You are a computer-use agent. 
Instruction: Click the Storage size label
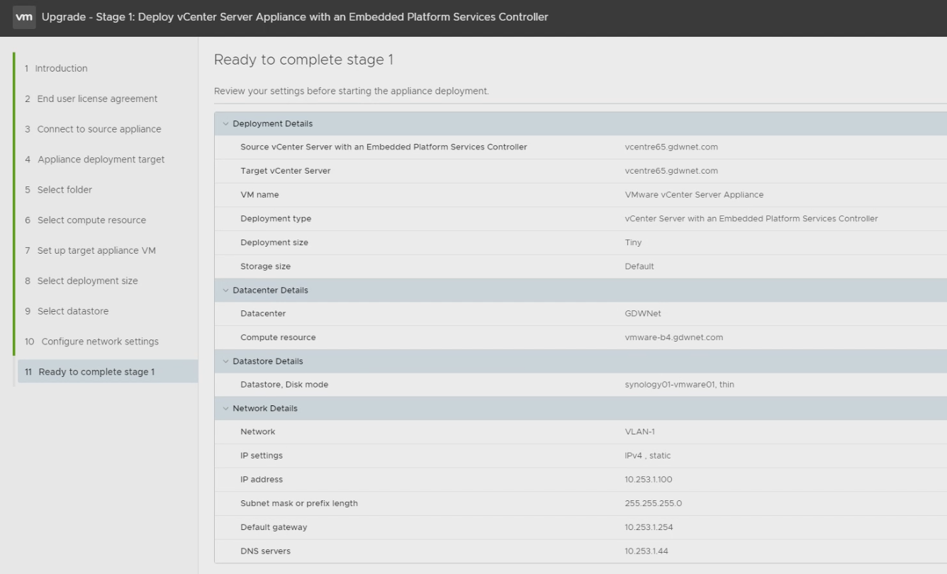click(265, 266)
